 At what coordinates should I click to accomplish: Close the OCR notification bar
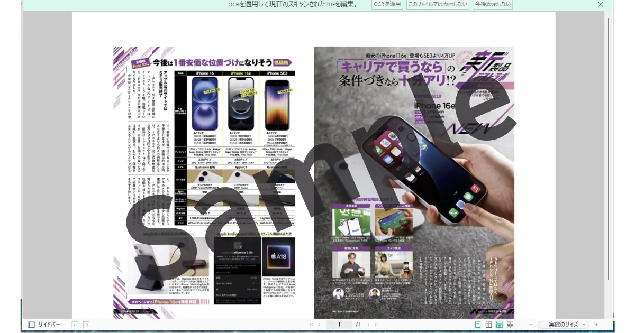[x=601, y=4]
